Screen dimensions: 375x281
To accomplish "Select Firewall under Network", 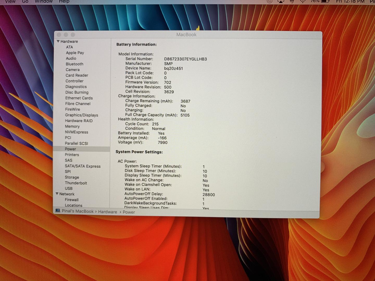I will click(72, 200).
